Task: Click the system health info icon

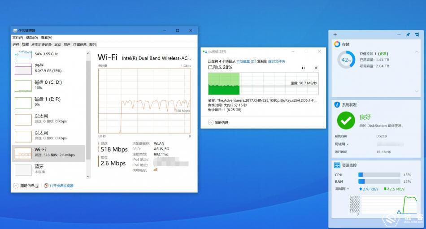Action: point(337,104)
